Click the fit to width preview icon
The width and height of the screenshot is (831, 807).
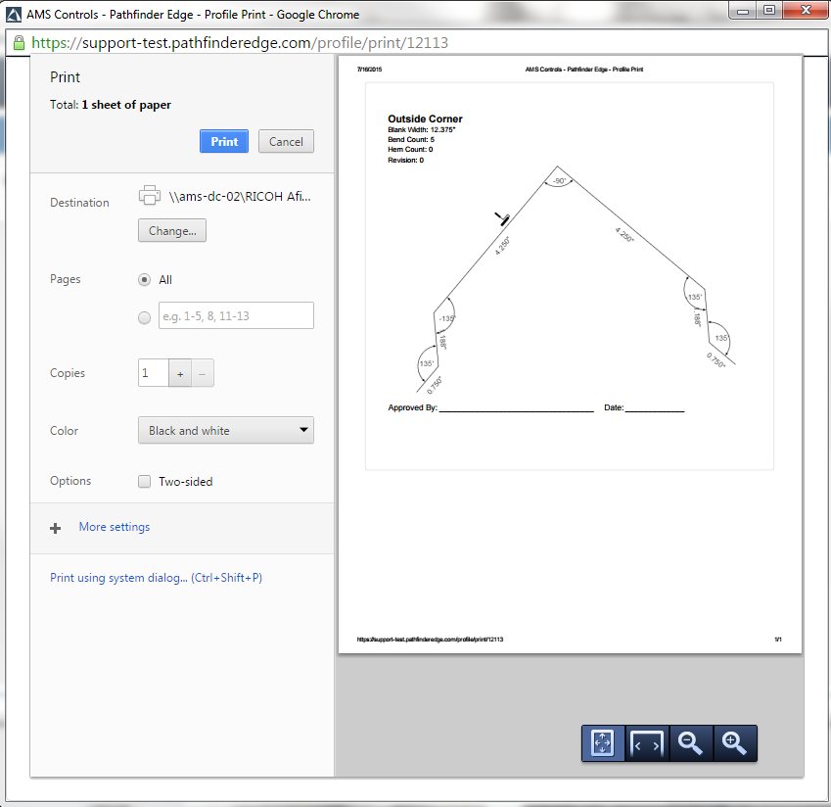(x=647, y=742)
